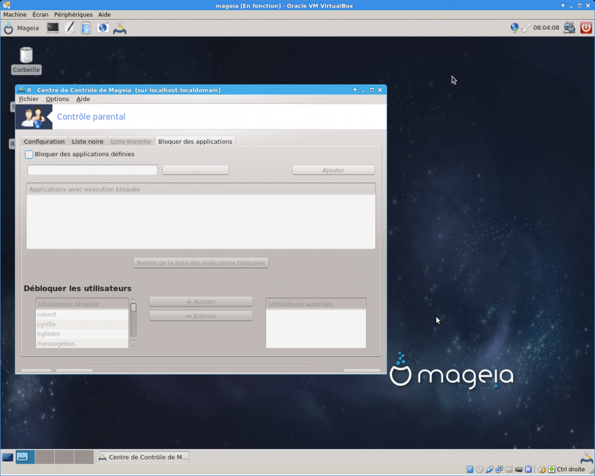Open the Écran menu in VirtualBox
This screenshot has height=476, width=595.
(40, 14)
